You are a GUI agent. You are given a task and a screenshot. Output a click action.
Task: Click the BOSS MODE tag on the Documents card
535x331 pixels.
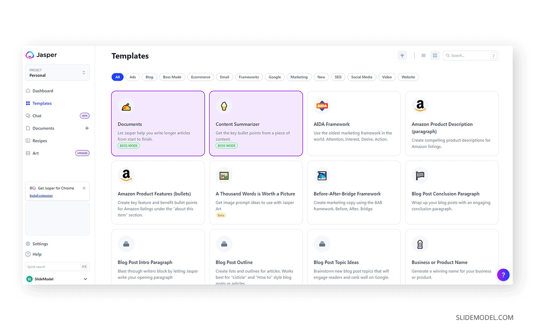pos(129,146)
